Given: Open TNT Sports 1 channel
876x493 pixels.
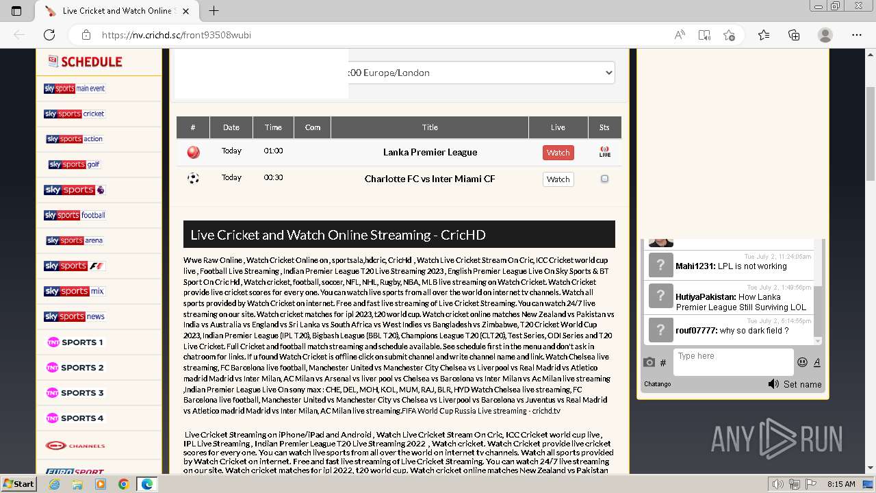Looking at the screenshot, I should click(x=75, y=342).
